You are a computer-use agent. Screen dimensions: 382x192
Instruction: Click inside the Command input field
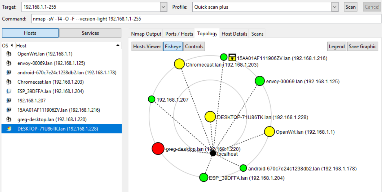(x=190, y=19)
